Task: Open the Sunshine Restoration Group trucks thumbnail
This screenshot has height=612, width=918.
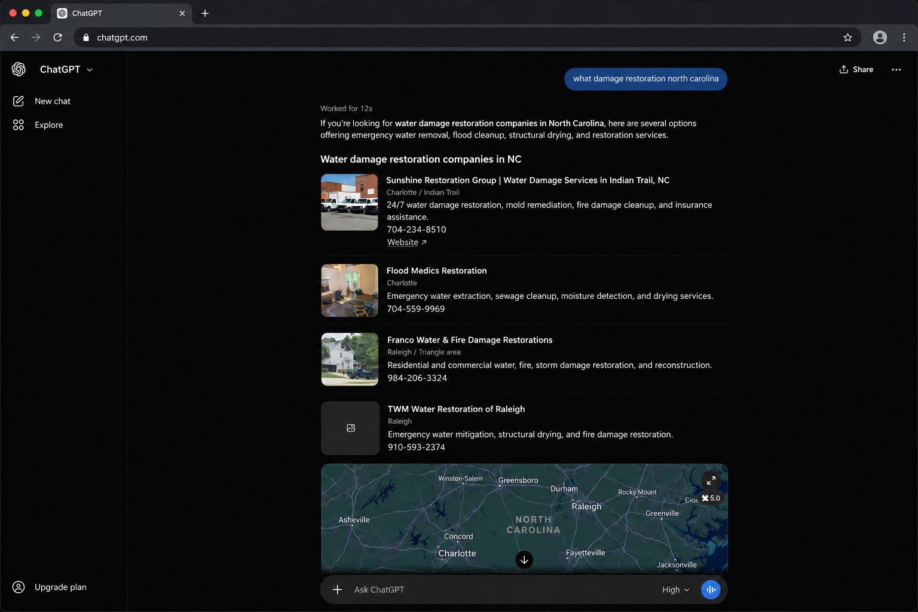Action: [x=350, y=202]
